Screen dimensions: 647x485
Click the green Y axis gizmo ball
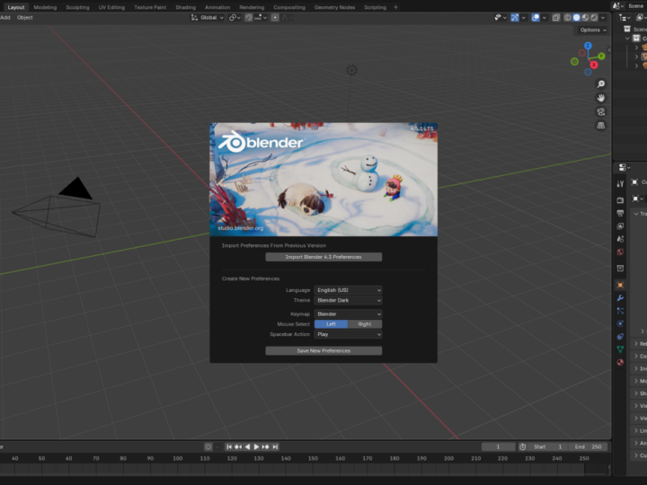pyautogui.click(x=601, y=56)
